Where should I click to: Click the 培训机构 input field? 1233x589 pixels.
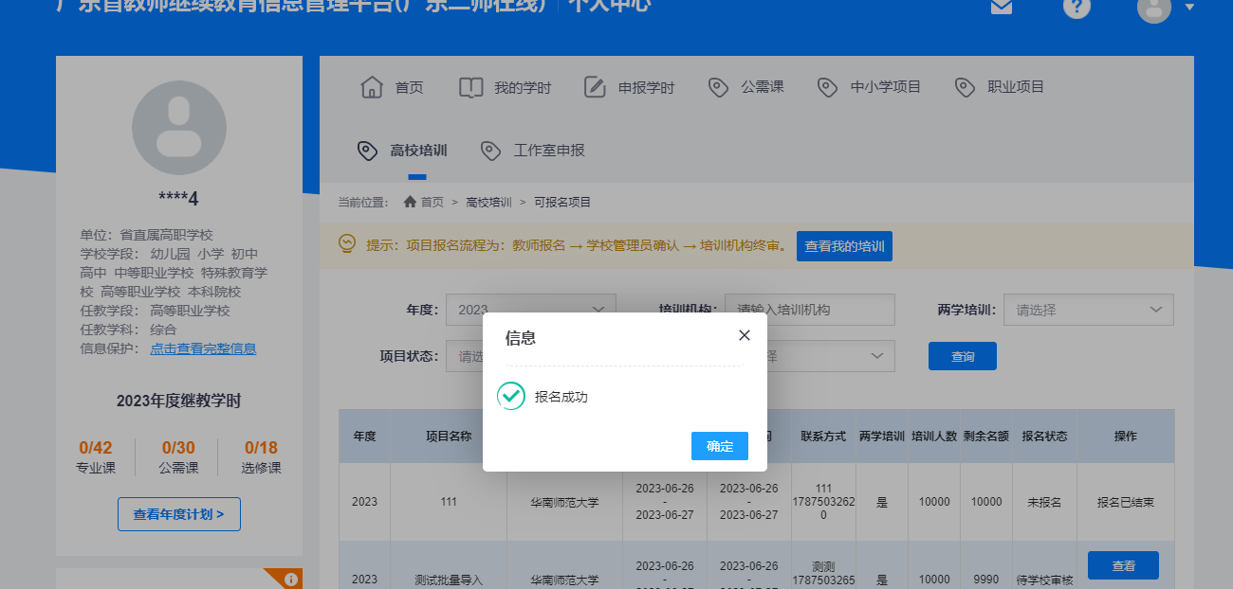809,310
